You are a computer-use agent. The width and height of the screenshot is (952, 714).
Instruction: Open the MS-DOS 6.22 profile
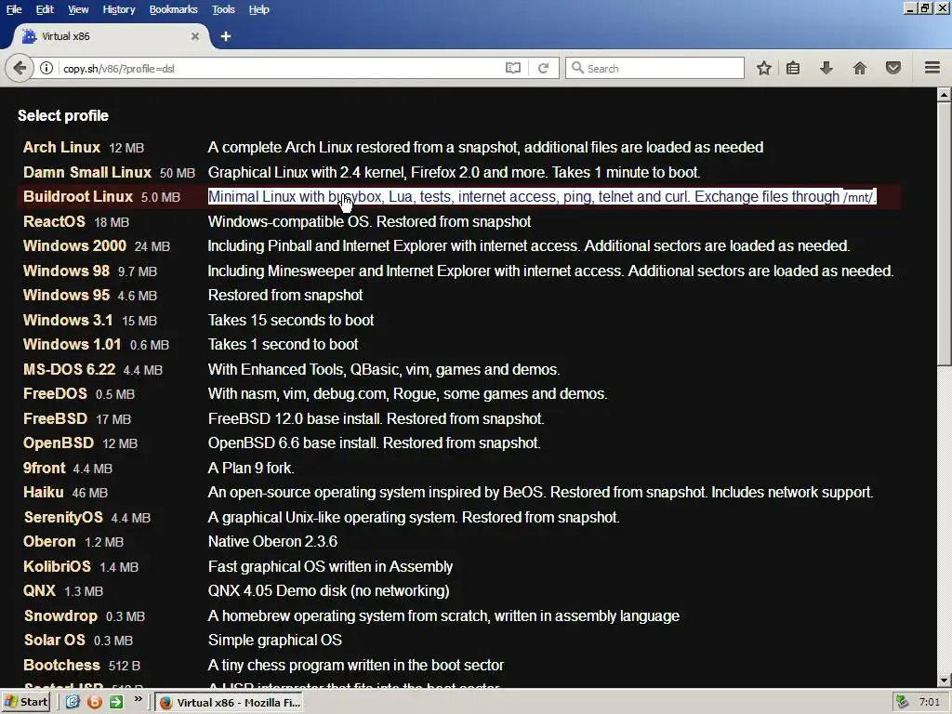tap(69, 369)
